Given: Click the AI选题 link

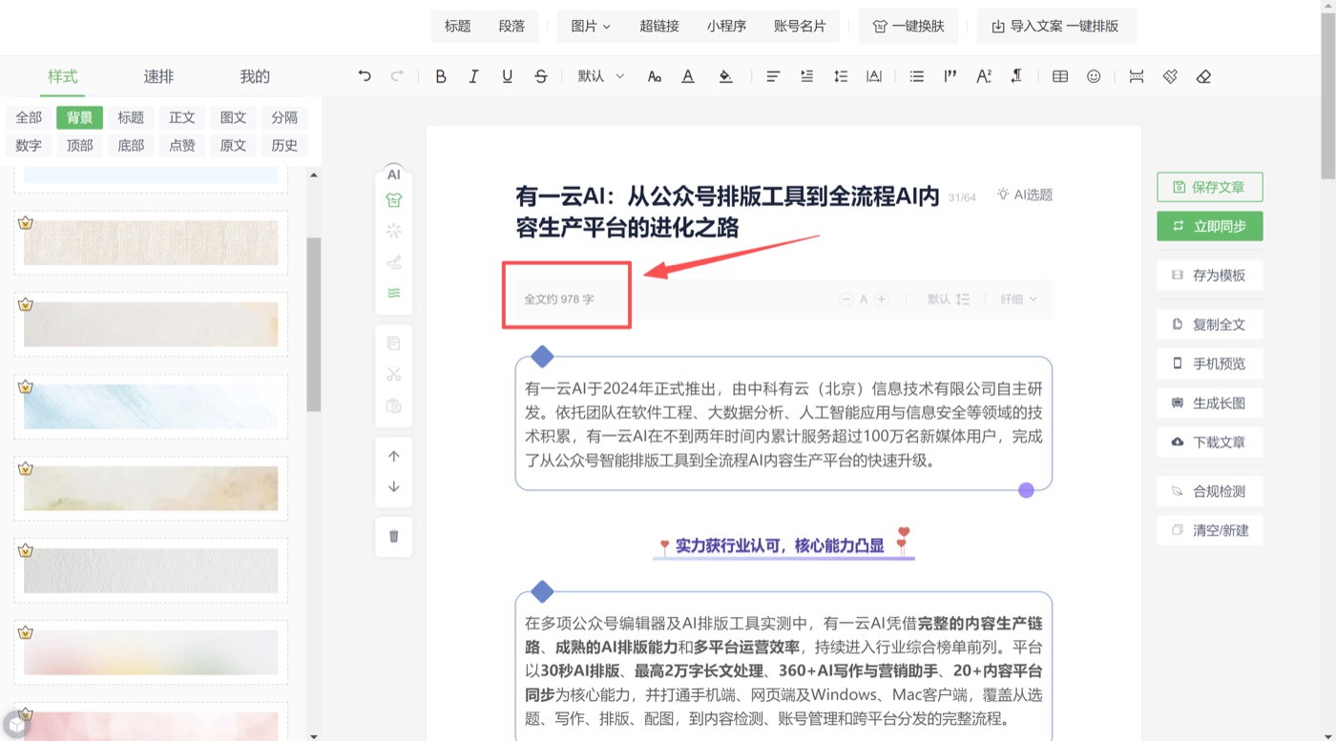Looking at the screenshot, I should pos(1025,195).
